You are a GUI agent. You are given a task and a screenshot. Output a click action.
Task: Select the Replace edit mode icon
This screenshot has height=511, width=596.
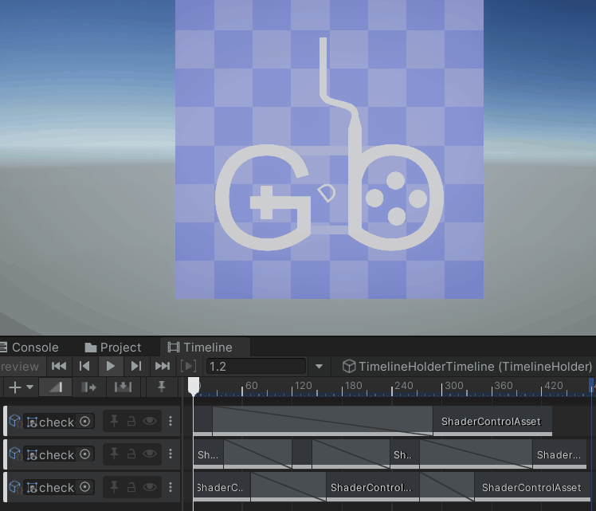(x=123, y=387)
